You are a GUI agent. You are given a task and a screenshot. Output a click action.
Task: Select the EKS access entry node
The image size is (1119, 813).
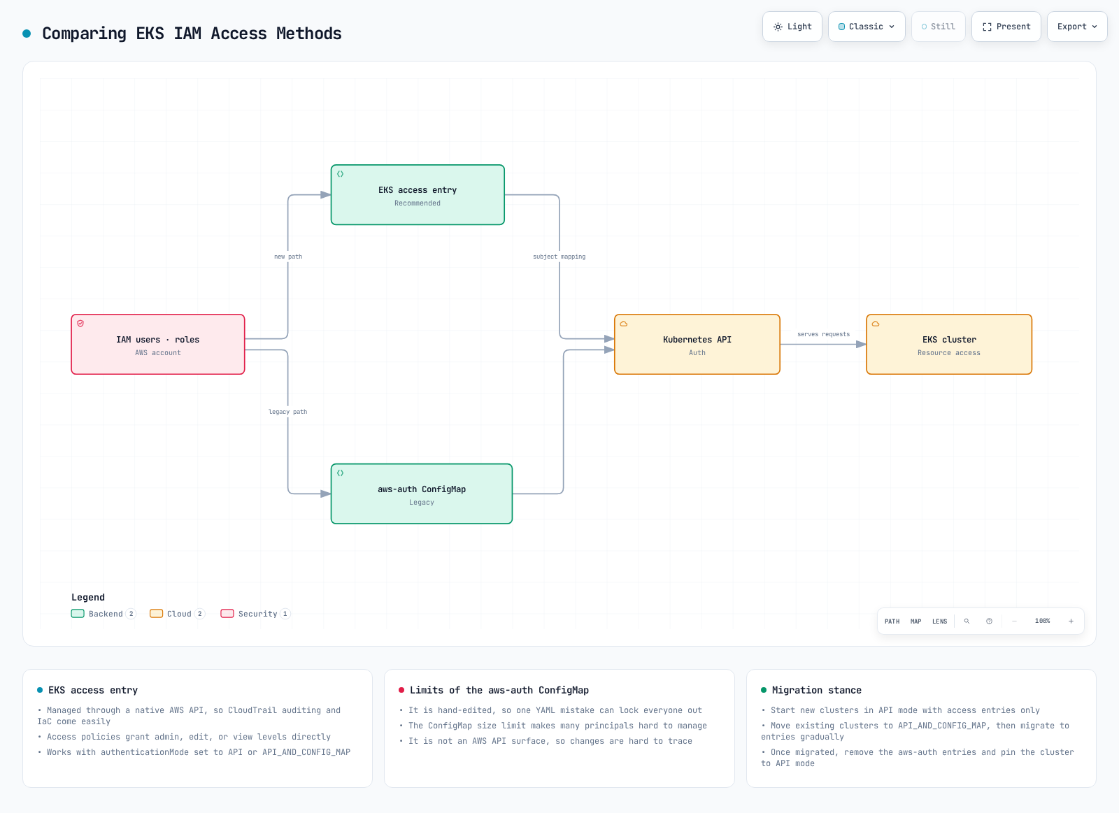coord(418,195)
